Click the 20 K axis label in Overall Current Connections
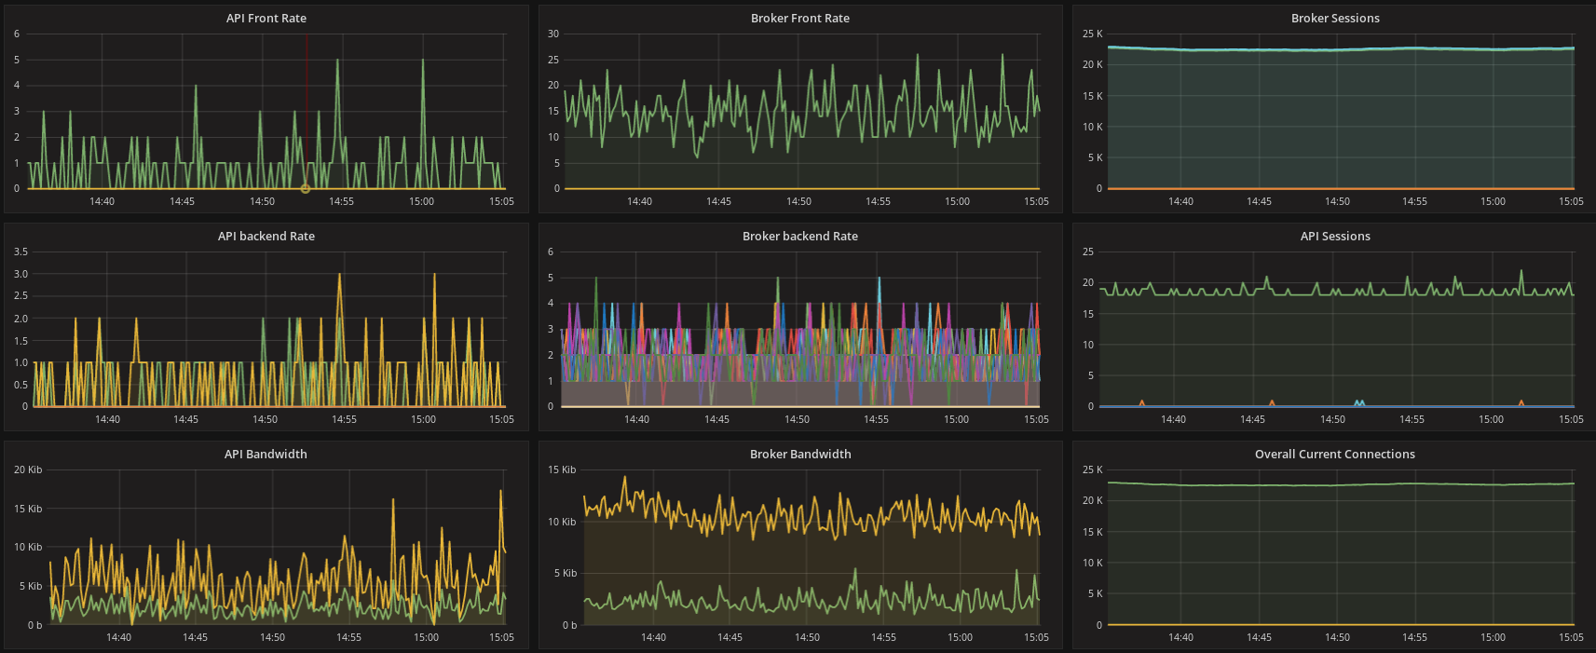 pos(1092,500)
